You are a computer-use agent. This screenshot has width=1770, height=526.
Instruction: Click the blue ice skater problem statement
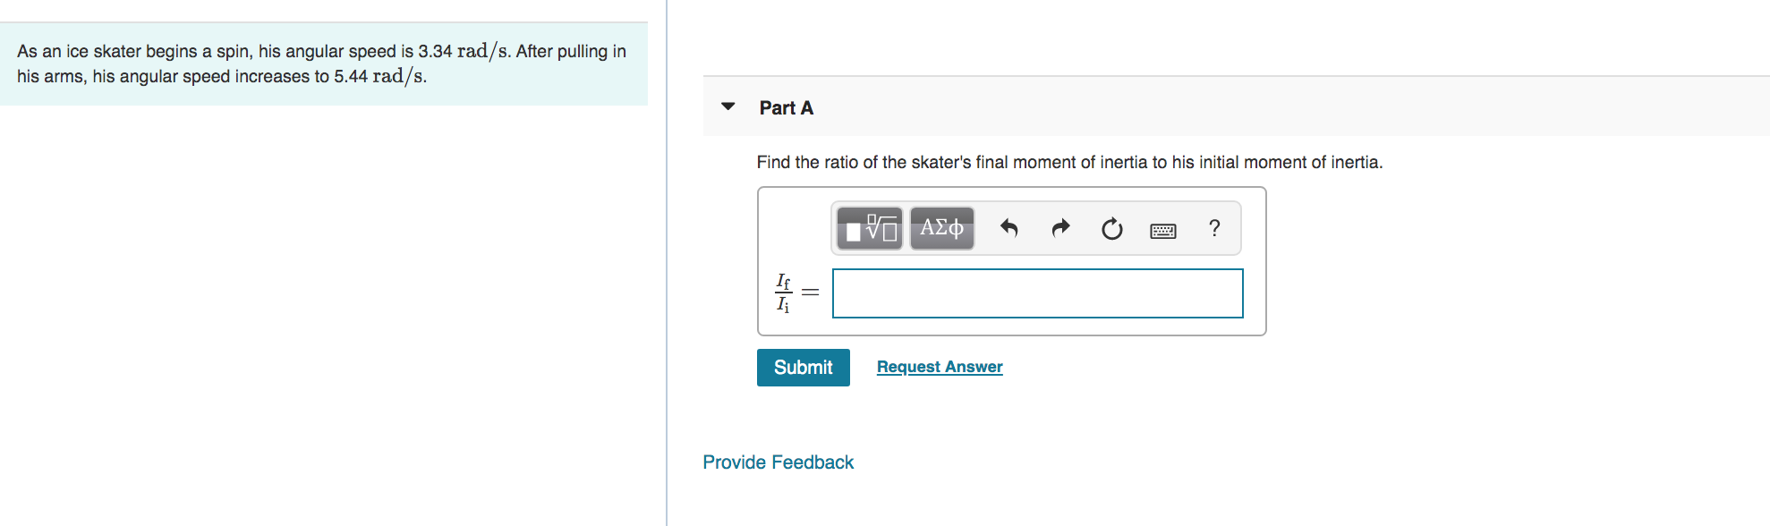tap(323, 64)
